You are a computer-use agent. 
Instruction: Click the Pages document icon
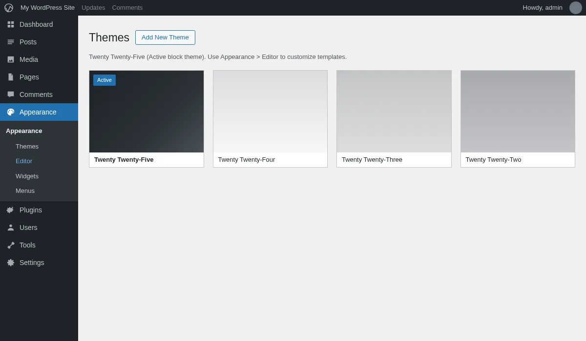(11, 77)
